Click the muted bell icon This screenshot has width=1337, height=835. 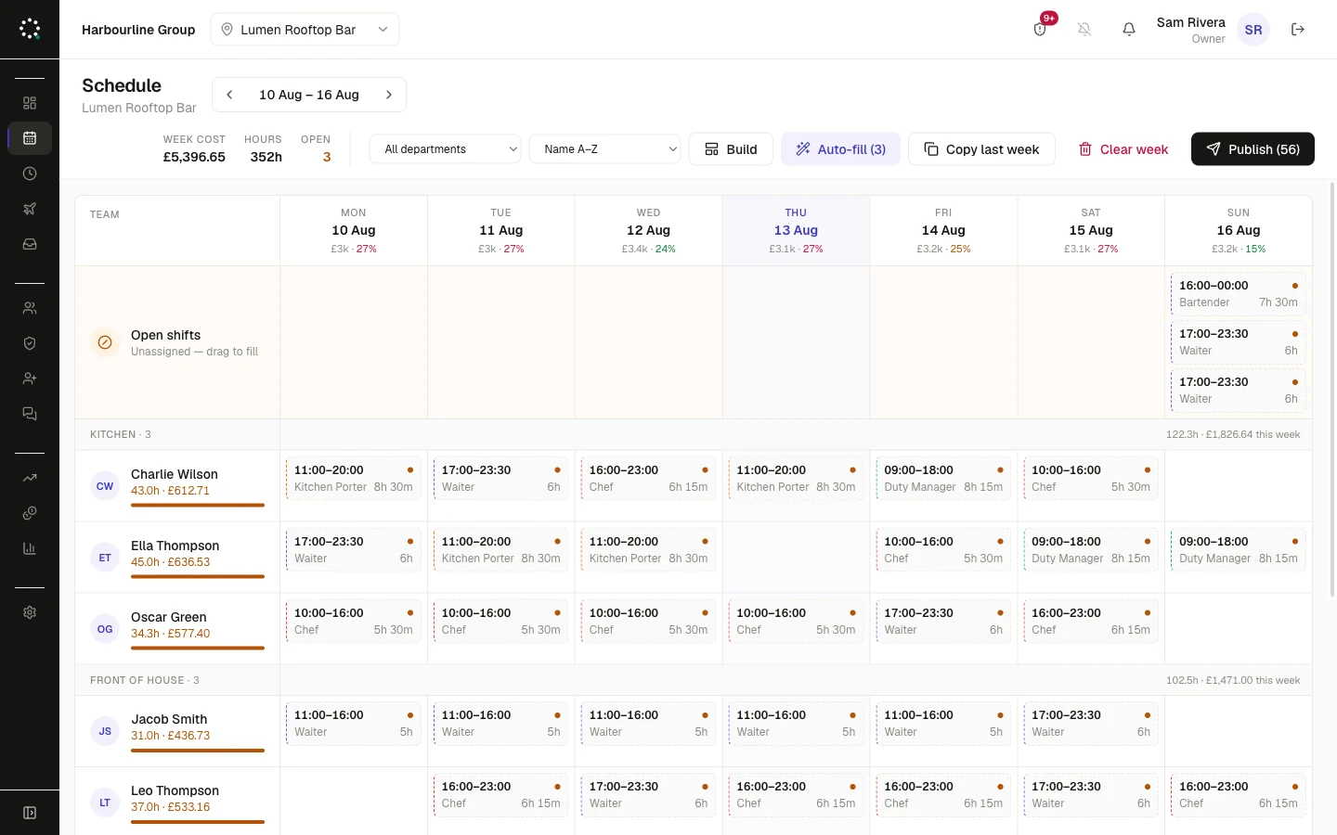pos(1084,30)
